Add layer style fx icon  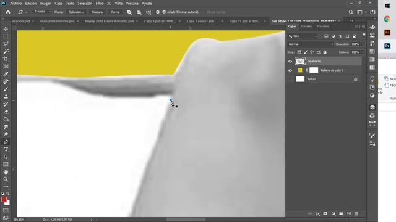pos(317,213)
